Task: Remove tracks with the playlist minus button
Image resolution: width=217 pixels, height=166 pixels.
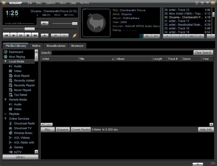Action: click(x=175, y=36)
